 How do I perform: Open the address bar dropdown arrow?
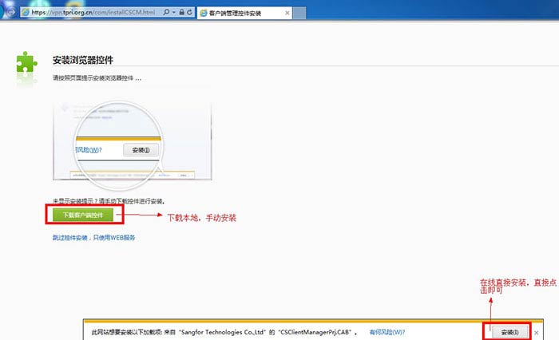(x=172, y=14)
